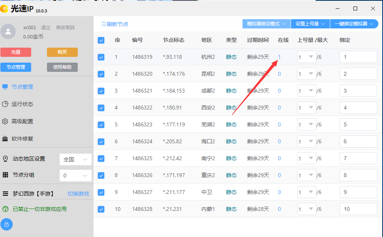Toggle the select-all checkbox in the table header
383x237 pixels.
pos(101,40)
